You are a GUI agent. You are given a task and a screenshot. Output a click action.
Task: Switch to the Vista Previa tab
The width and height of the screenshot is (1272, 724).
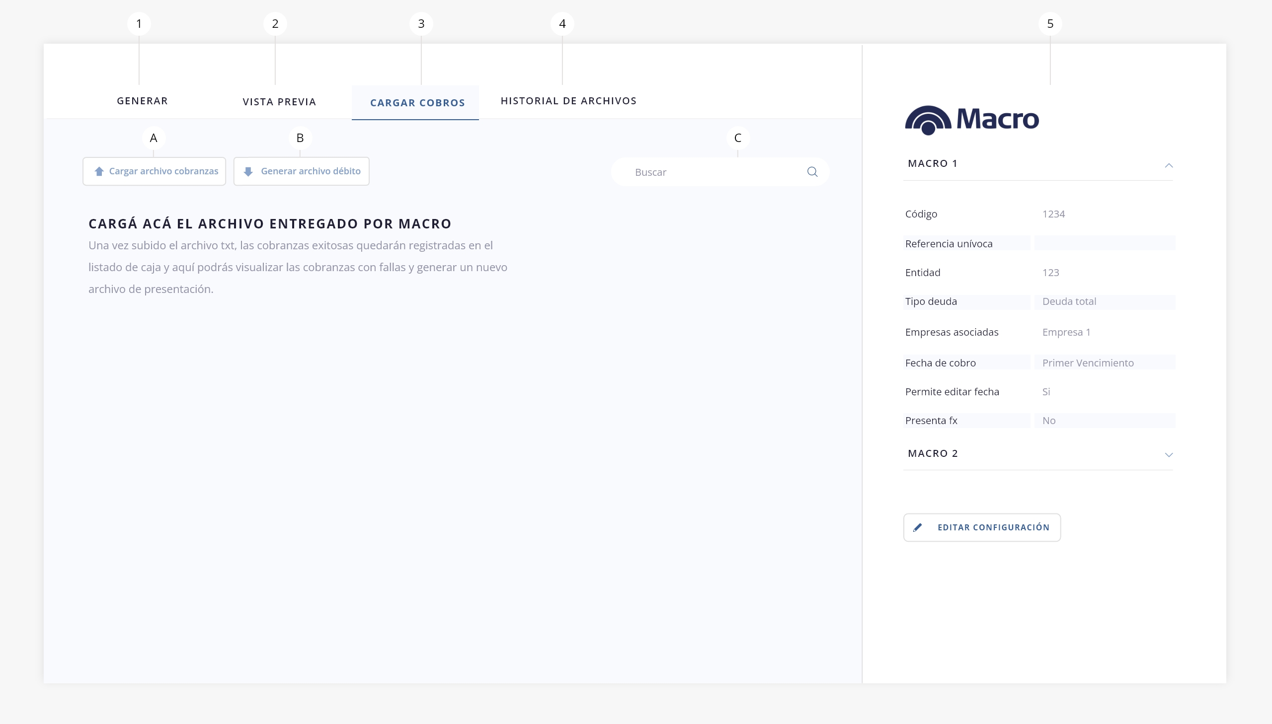point(279,102)
